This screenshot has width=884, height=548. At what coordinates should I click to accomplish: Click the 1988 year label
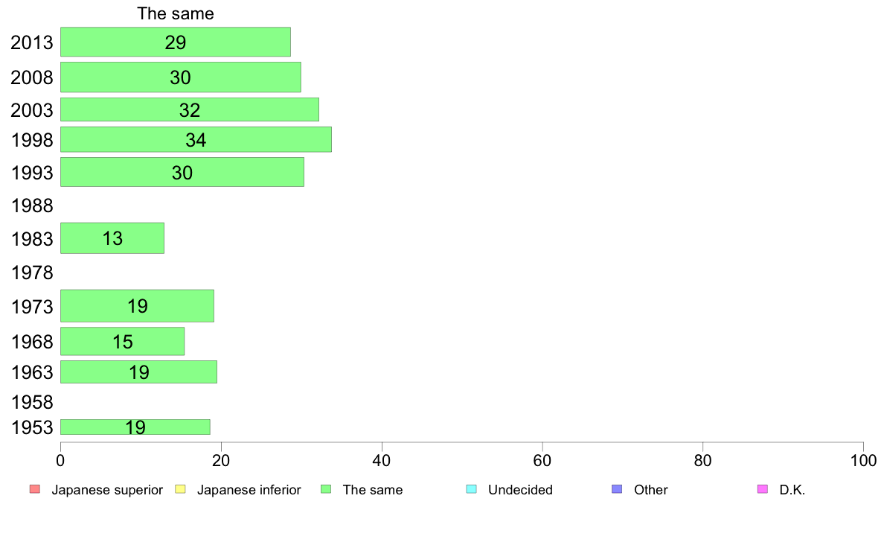point(32,206)
